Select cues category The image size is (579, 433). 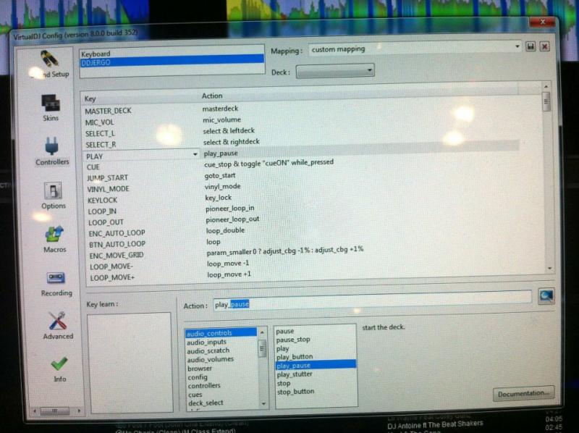(x=195, y=395)
